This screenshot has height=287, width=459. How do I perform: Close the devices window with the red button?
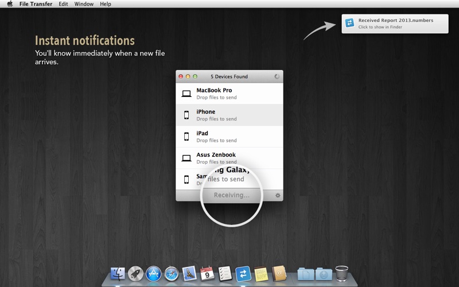point(181,76)
